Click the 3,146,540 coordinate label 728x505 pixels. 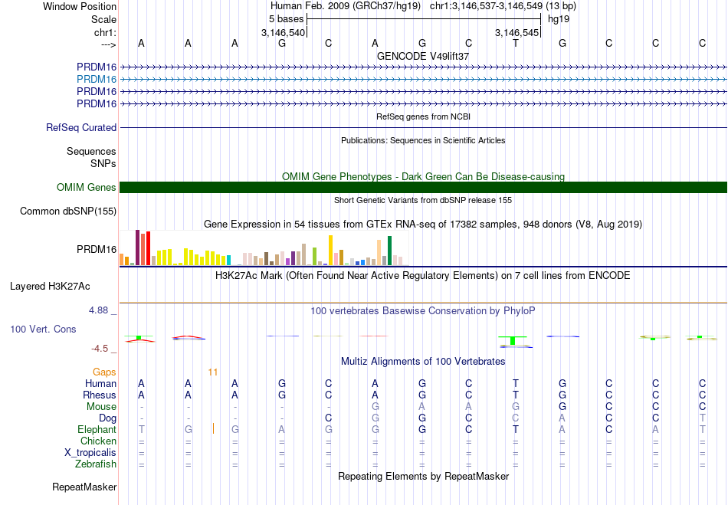point(284,32)
